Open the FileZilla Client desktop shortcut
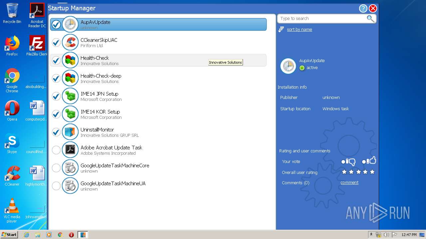The height and width of the screenshot is (239, 426). 37,46
